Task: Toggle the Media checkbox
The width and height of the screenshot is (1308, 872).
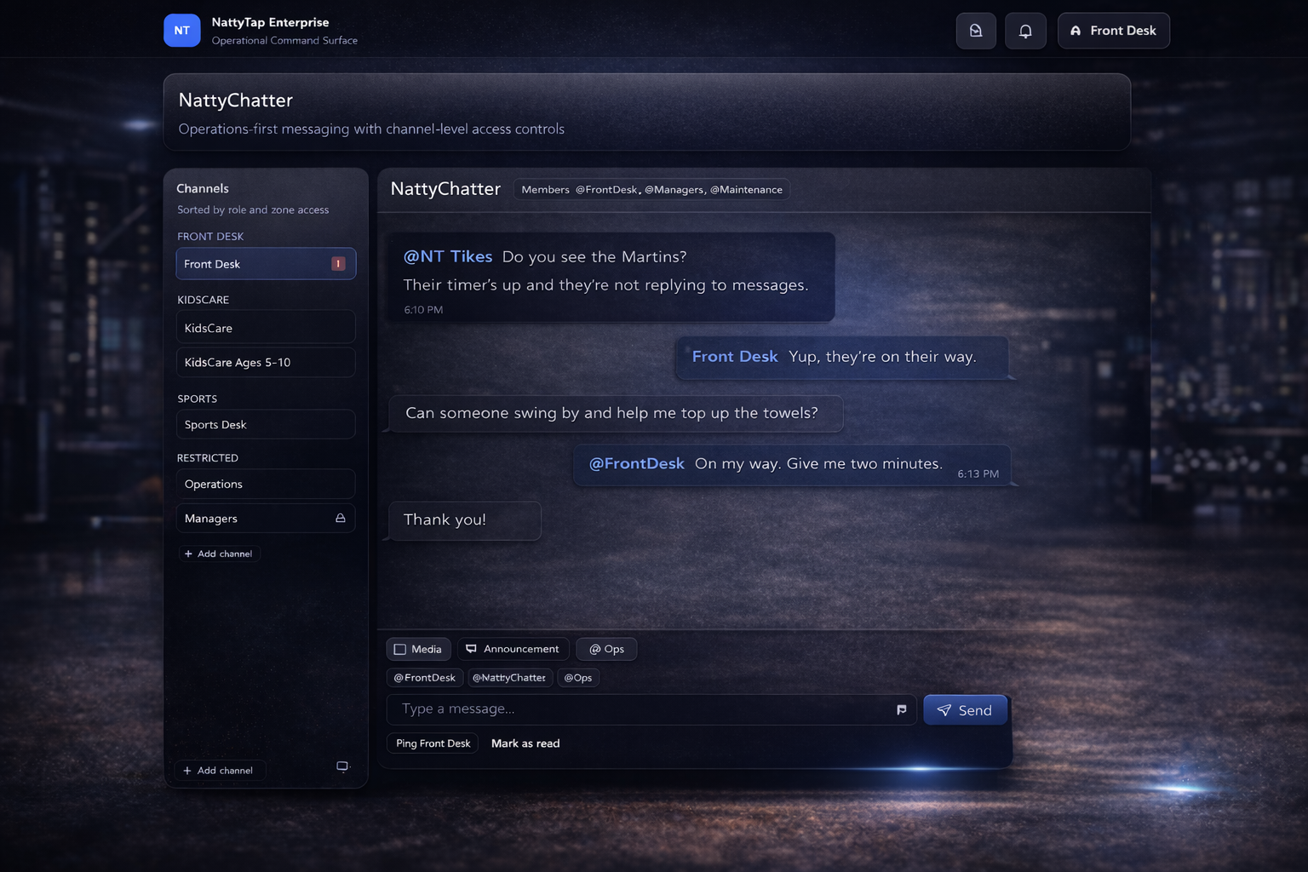Action: [400, 649]
